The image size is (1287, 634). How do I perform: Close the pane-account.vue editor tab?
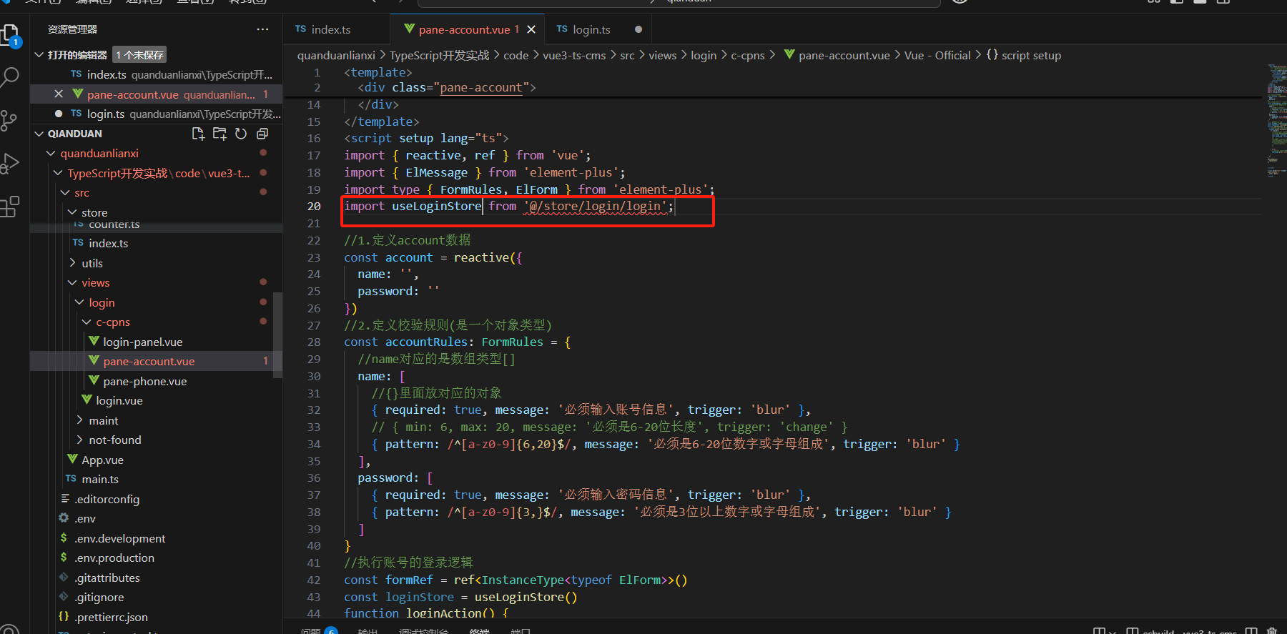click(x=531, y=29)
